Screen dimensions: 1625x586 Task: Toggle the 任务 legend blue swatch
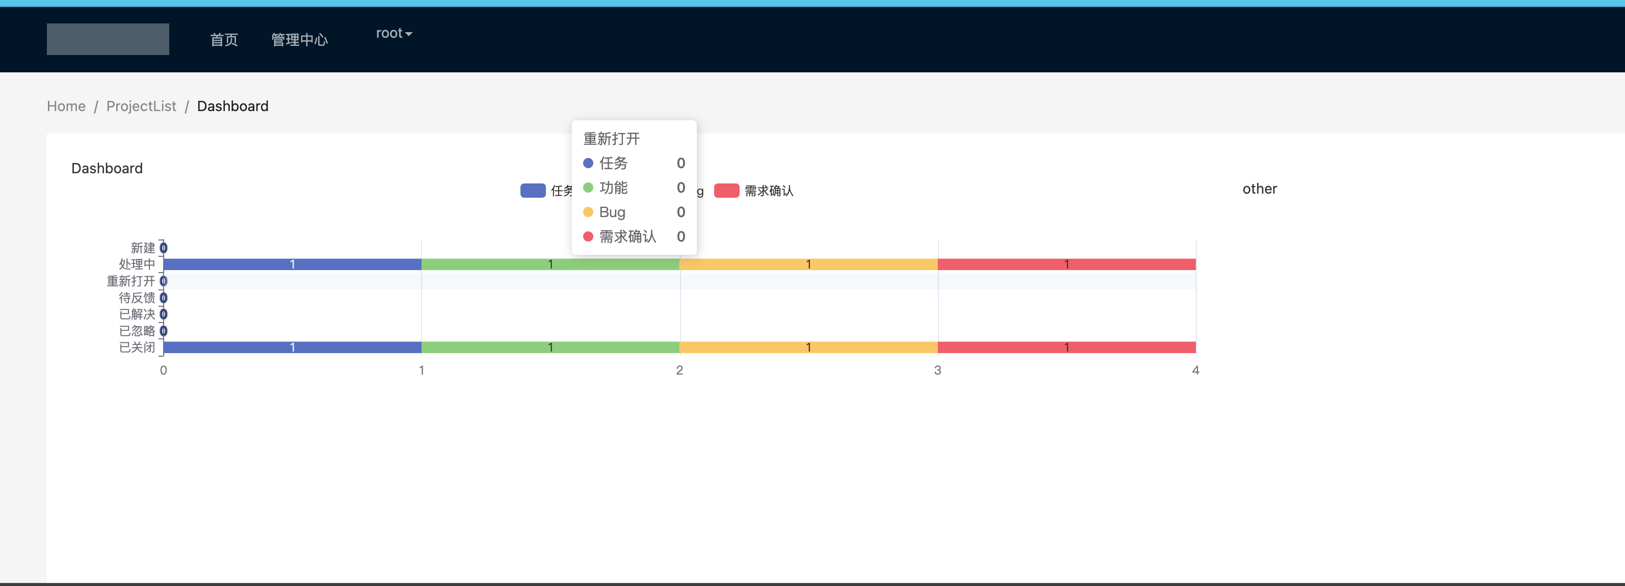point(533,191)
